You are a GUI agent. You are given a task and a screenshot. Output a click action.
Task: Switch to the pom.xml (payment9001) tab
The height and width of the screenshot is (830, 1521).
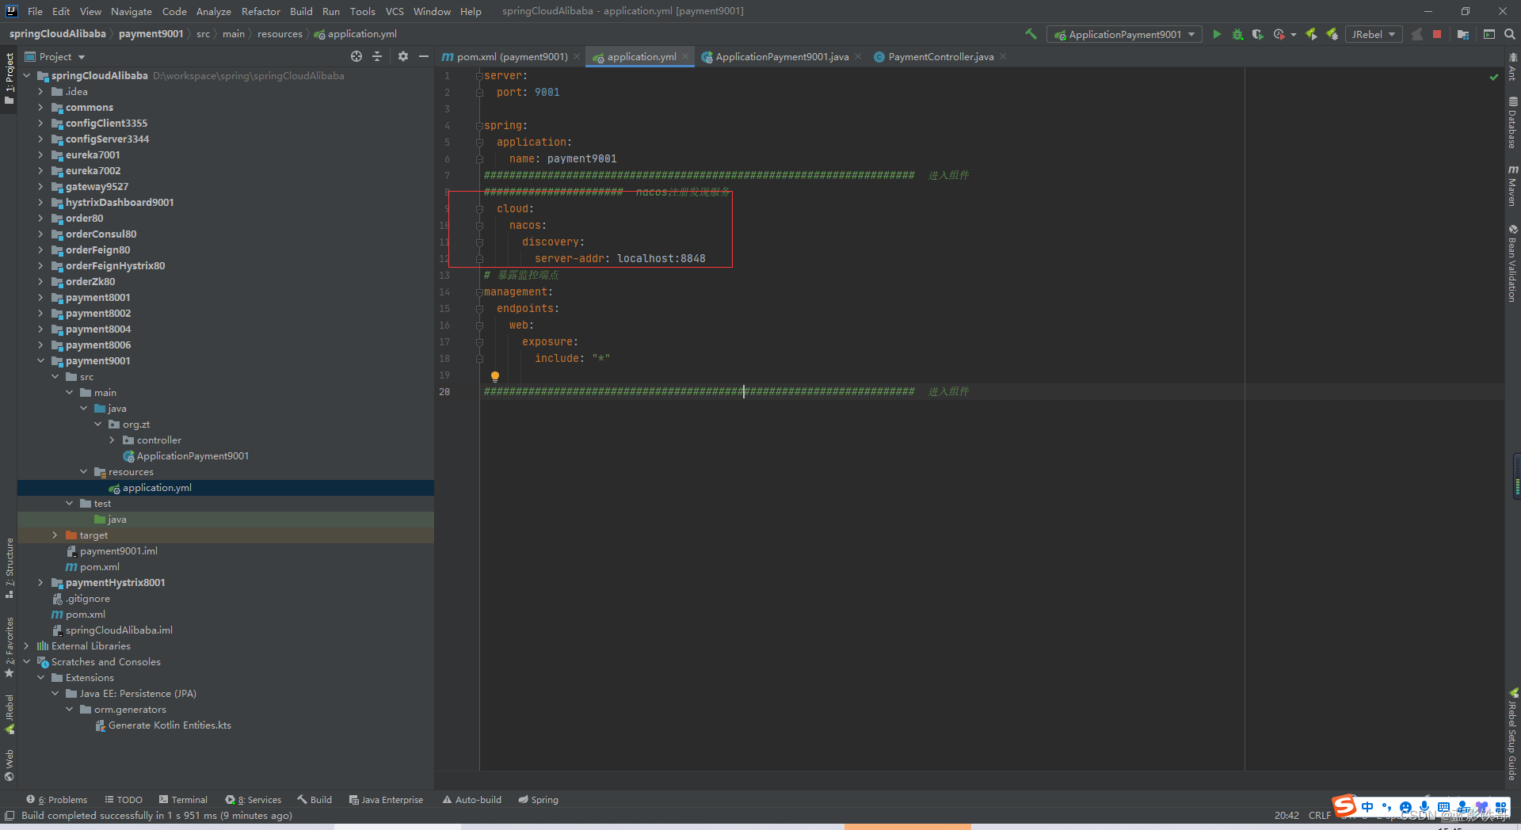tap(511, 56)
